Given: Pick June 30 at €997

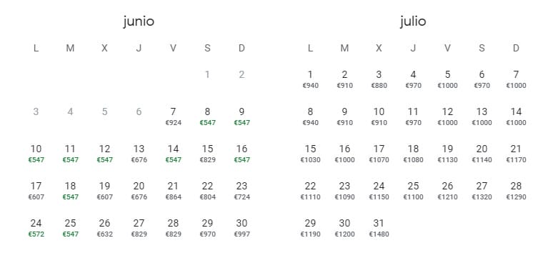Looking at the screenshot, I should point(242,228).
